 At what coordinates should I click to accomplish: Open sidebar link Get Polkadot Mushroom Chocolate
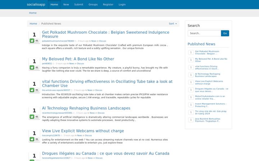[207, 52]
